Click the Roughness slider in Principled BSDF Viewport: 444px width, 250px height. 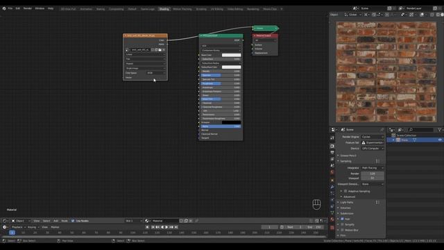(221, 83)
